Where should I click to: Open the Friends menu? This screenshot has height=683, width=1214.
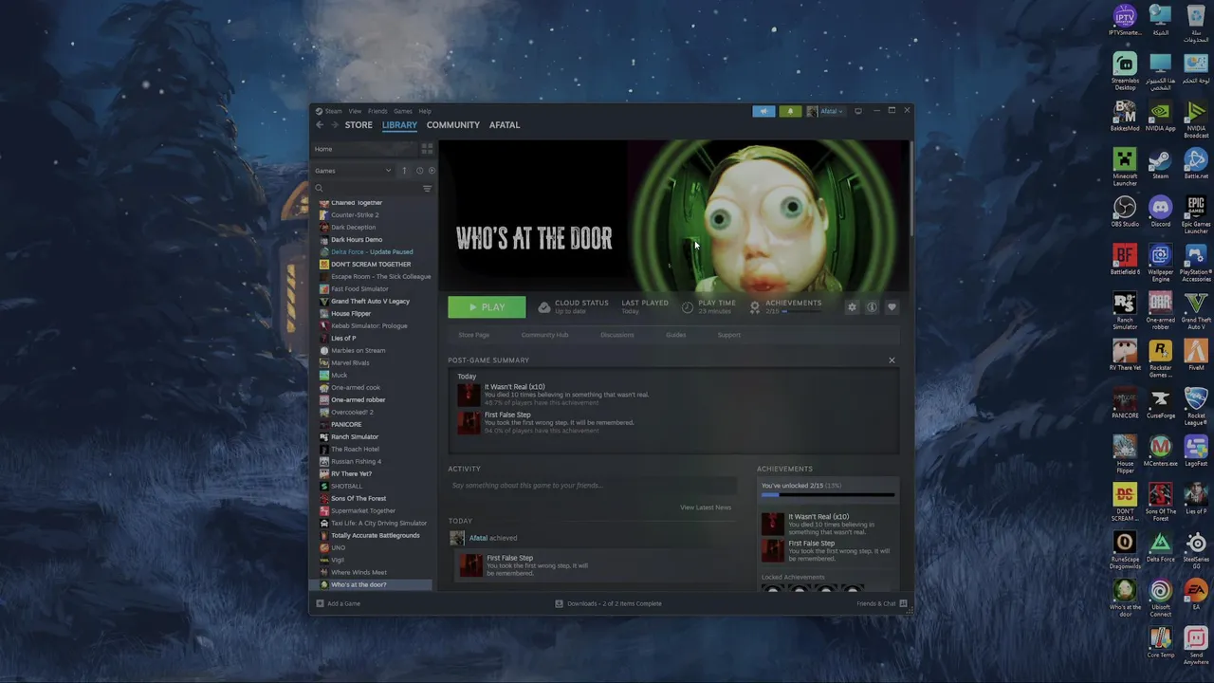pos(377,111)
